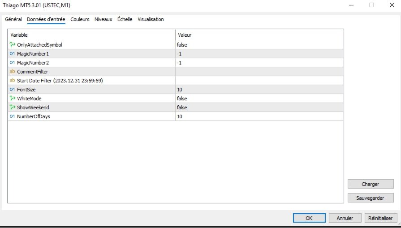Image resolution: width=401 pixels, height=228 pixels.
Task: Click the integer icon beside NumberOfDays
Action: click(x=12, y=116)
